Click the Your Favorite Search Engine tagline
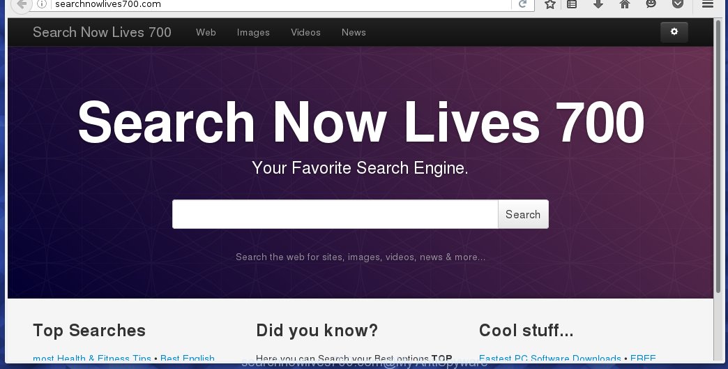 click(x=360, y=168)
